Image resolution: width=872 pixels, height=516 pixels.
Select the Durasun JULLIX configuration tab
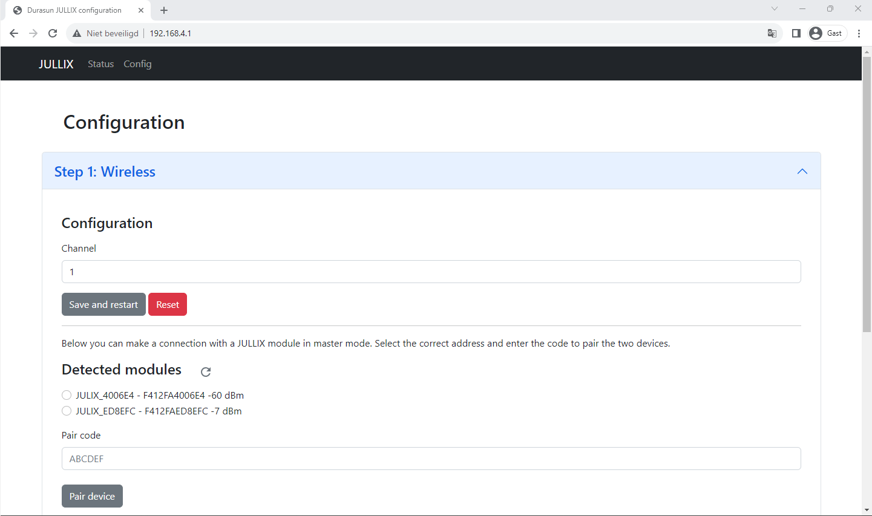tap(78, 10)
